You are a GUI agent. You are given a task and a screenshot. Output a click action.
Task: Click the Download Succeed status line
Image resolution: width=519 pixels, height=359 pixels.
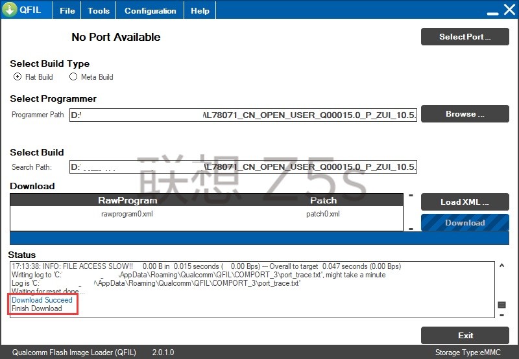42,300
